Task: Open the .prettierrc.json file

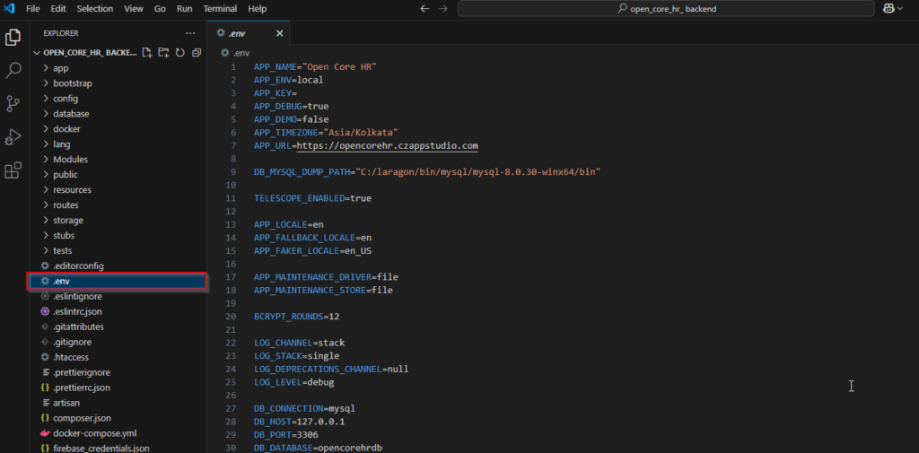Action: click(x=118, y=388)
